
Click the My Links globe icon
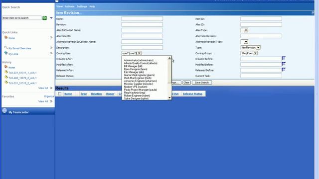(x=6, y=53)
